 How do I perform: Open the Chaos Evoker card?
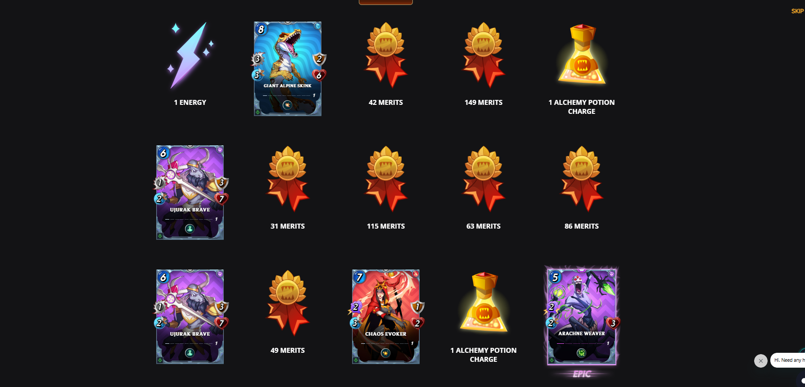386,316
